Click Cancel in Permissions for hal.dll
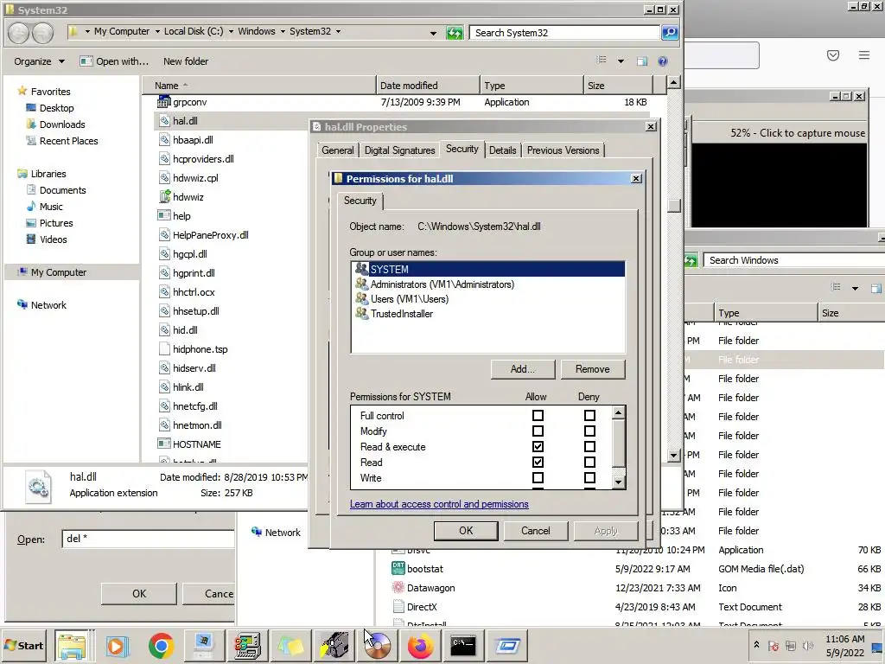The image size is (885, 664). click(535, 530)
